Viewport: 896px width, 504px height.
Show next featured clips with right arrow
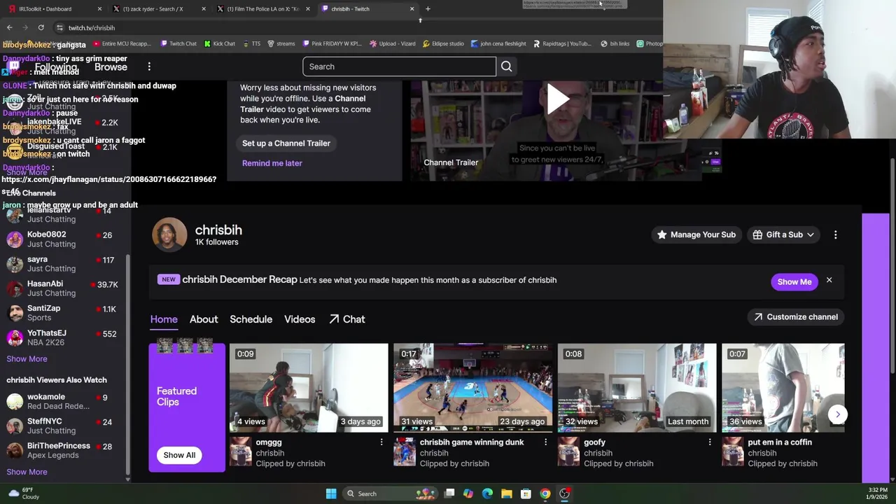click(x=837, y=414)
